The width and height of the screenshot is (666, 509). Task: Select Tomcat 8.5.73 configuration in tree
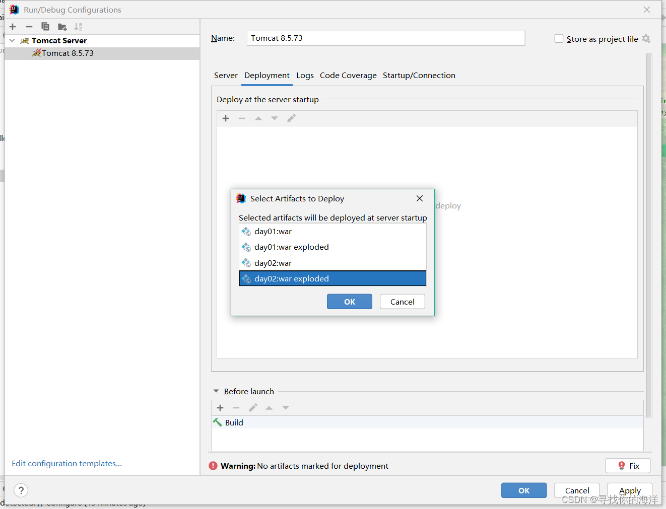pos(102,53)
